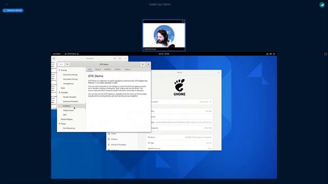
Task: Click the Run button in GTK Demo
Action: coord(61,64)
